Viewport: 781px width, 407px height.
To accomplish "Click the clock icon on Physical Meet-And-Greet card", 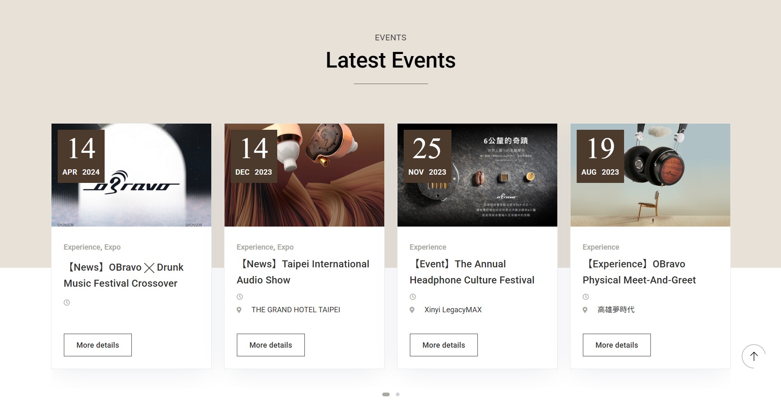I will 586,297.
